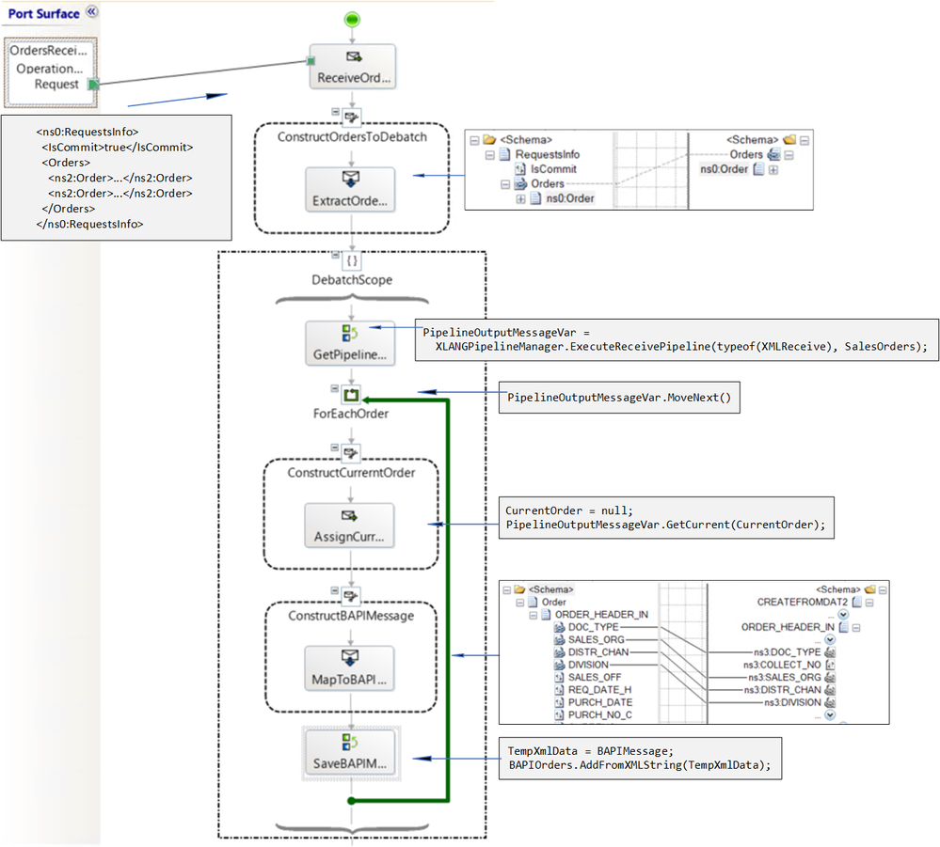Collapse the Port Surface panel chevron
Viewport: 940px width, 847px height.
[91, 11]
